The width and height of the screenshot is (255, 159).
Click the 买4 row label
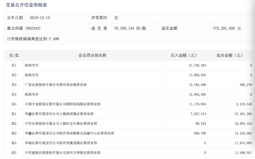pos(14,94)
